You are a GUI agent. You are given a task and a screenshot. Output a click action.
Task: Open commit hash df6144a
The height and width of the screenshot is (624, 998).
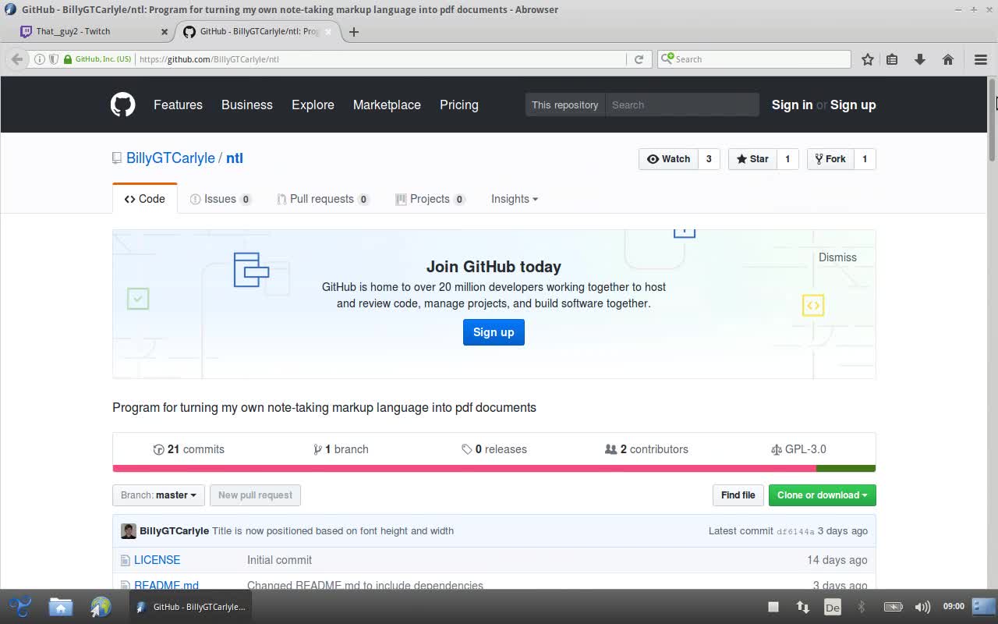[x=795, y=532]
